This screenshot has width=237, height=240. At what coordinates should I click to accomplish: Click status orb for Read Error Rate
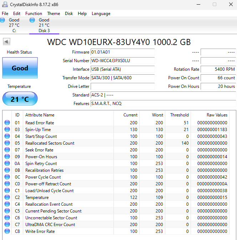coord(7,122)
